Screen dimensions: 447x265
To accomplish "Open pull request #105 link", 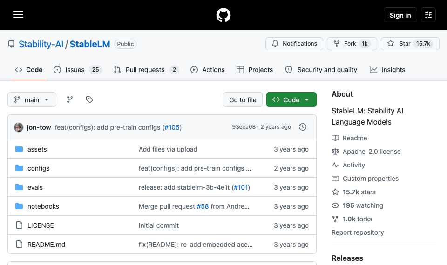I will pyautogui.click(x=172, y=127).
